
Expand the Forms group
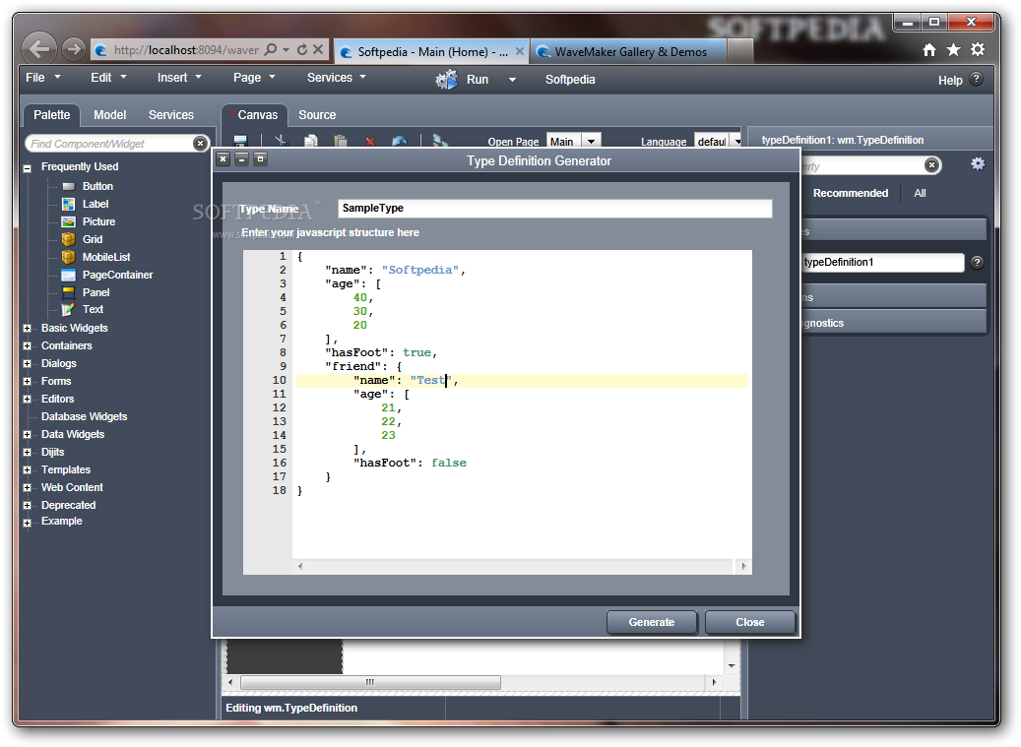[x=28, y=381]
